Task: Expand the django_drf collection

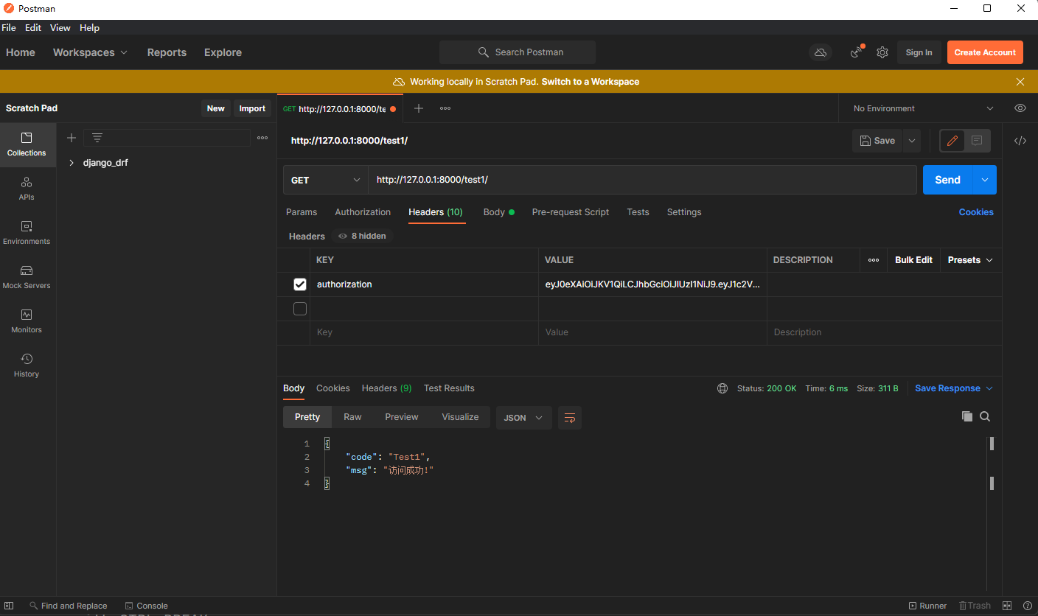Action: [x=72, y=163]
